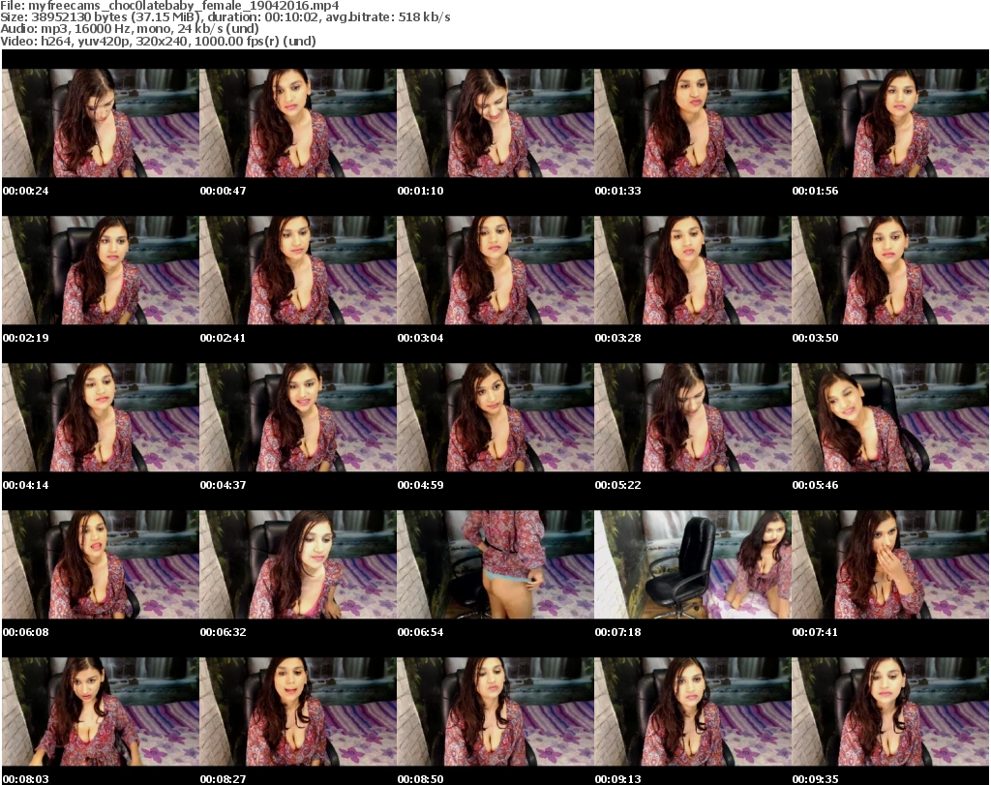This screenshot has width=991, height=785.
Task: Click the time caption 00:06:54
Action: click(x=420, y=631)
